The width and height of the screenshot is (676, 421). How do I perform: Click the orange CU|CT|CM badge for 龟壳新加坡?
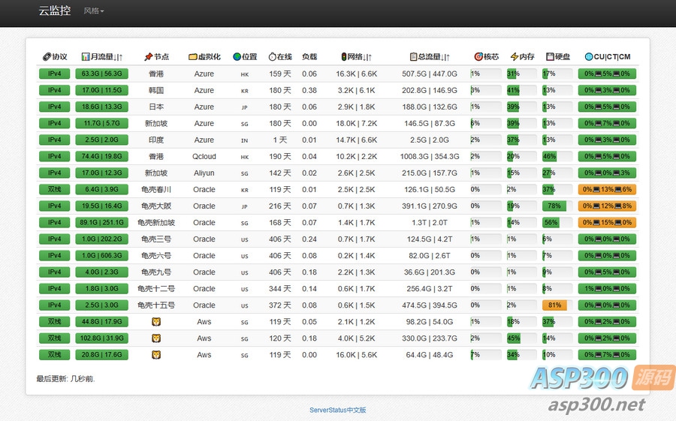click(607, 223)
